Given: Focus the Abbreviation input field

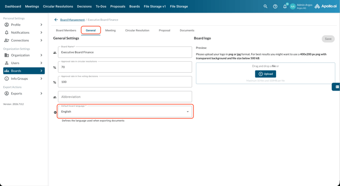Looking at the screenshot, I should click(125, 97).
